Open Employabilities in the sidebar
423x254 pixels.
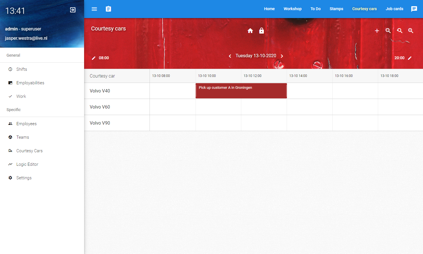tap(42, 83)
